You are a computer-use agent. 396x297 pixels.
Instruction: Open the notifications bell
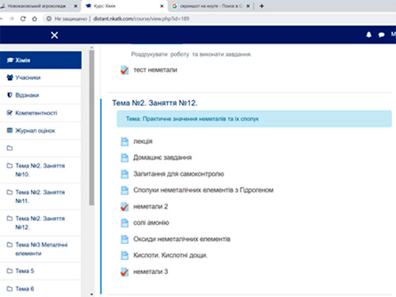coord(369,35)
